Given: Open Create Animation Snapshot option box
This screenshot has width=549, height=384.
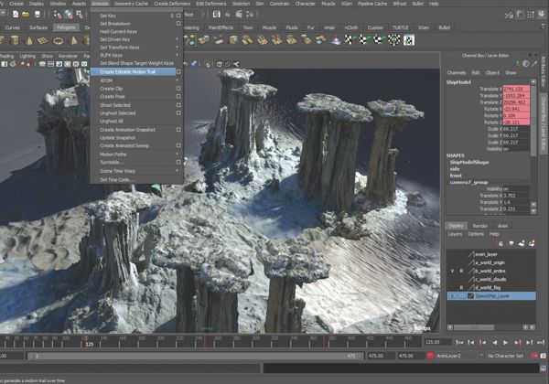Looking at the screenshot, I should coord(178,130).
